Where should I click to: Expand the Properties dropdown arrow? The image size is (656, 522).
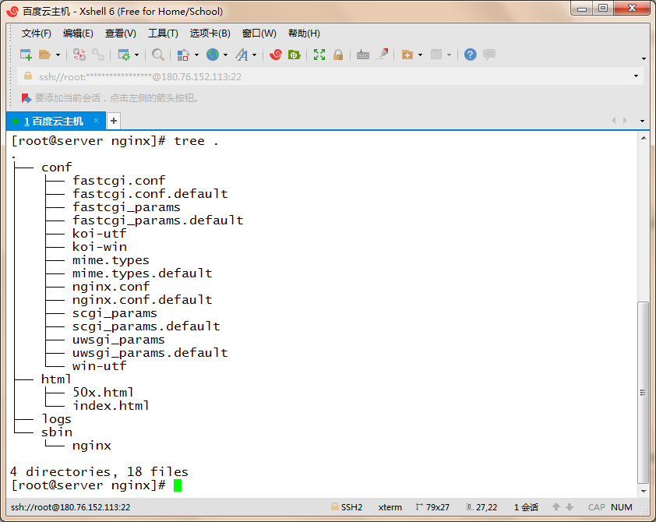[x=137, y=55]
